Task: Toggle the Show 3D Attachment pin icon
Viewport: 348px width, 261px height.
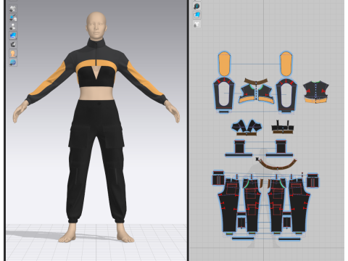Action: pos(13,17)
